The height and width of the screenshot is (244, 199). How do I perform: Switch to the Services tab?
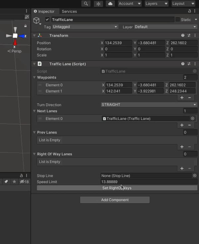69,11
